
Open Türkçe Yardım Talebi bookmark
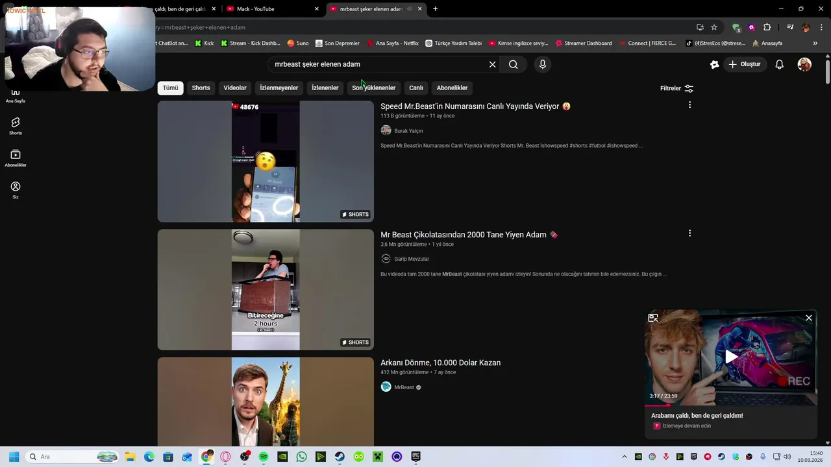(x=453, y=43)
